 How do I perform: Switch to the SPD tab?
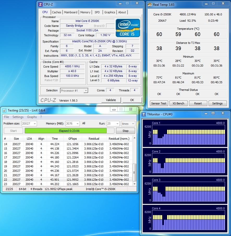(x=97, y=12)
